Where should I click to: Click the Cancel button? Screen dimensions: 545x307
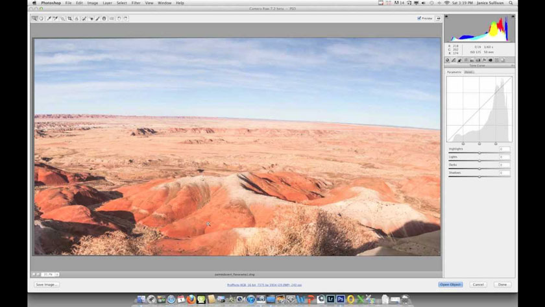(x=478, y=284)
